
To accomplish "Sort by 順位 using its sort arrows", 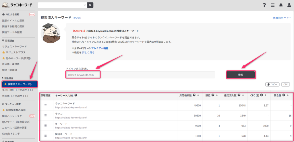I will coord(217,95).
